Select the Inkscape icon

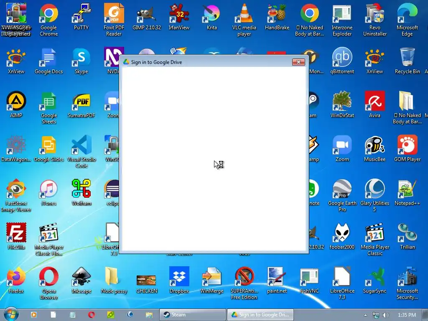point(82,280)
